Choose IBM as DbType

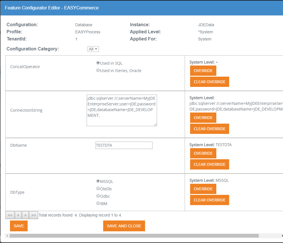point(98,203)
